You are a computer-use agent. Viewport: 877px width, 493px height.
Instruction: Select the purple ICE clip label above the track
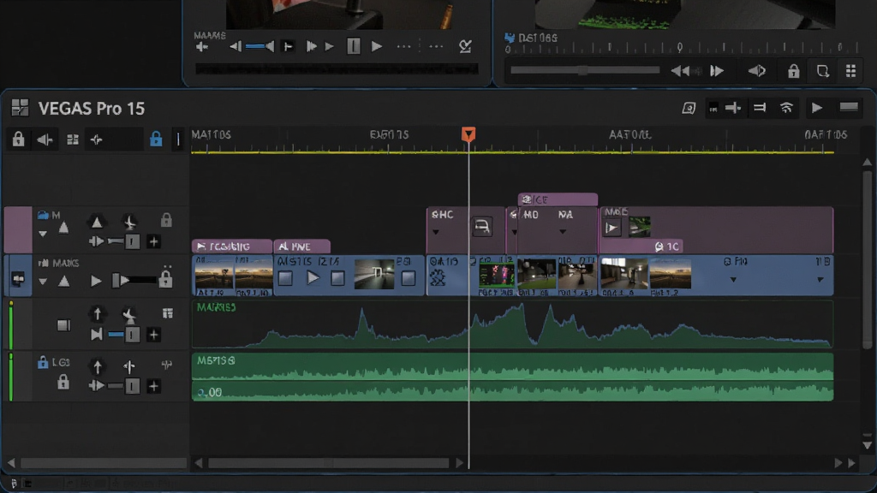(558, 199)
